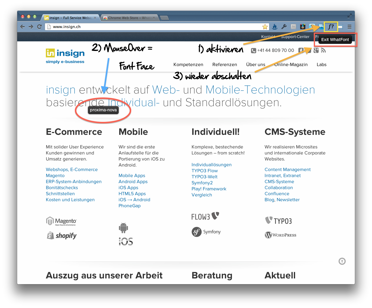Screen dimensions: 372x308
Task: Click the WhatFont f? extension icon
Action: (x=331, y=27)
